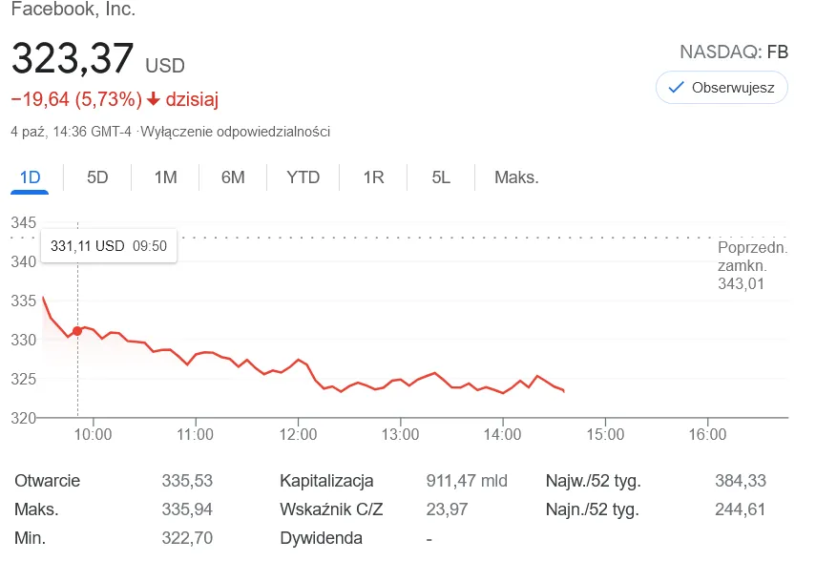
Task: Click the 12:00 time axis label
Action: 298,434
